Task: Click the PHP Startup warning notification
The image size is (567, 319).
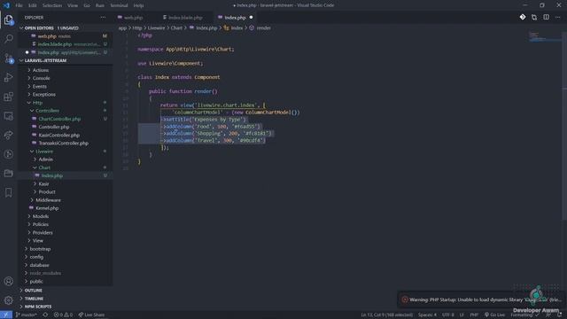Action: tap(482, 300)
